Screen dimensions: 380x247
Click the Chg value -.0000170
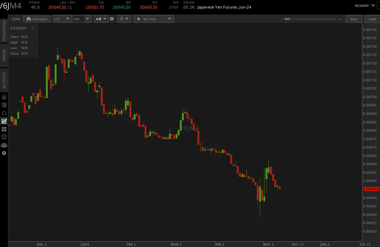pos(94,7)
